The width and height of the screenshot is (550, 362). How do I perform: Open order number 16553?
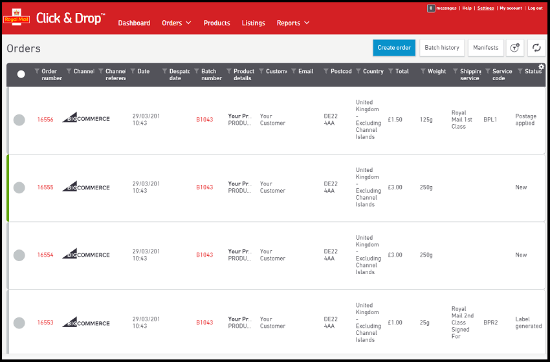coord(45,323)
